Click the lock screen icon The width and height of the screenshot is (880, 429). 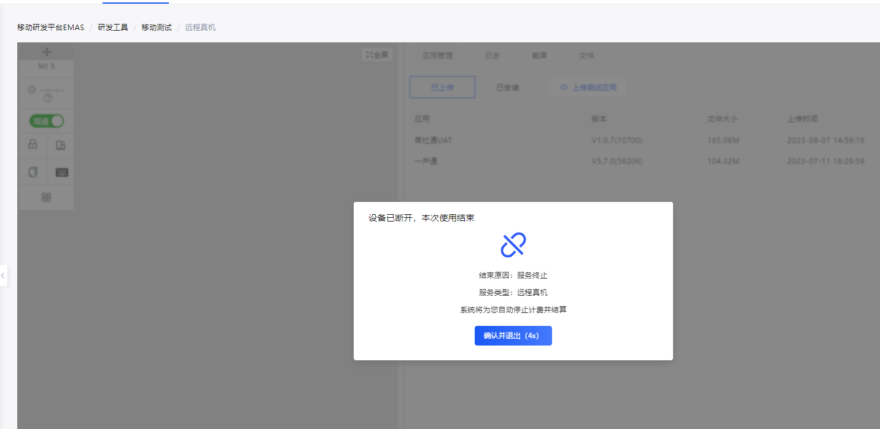tap(33, 145)
